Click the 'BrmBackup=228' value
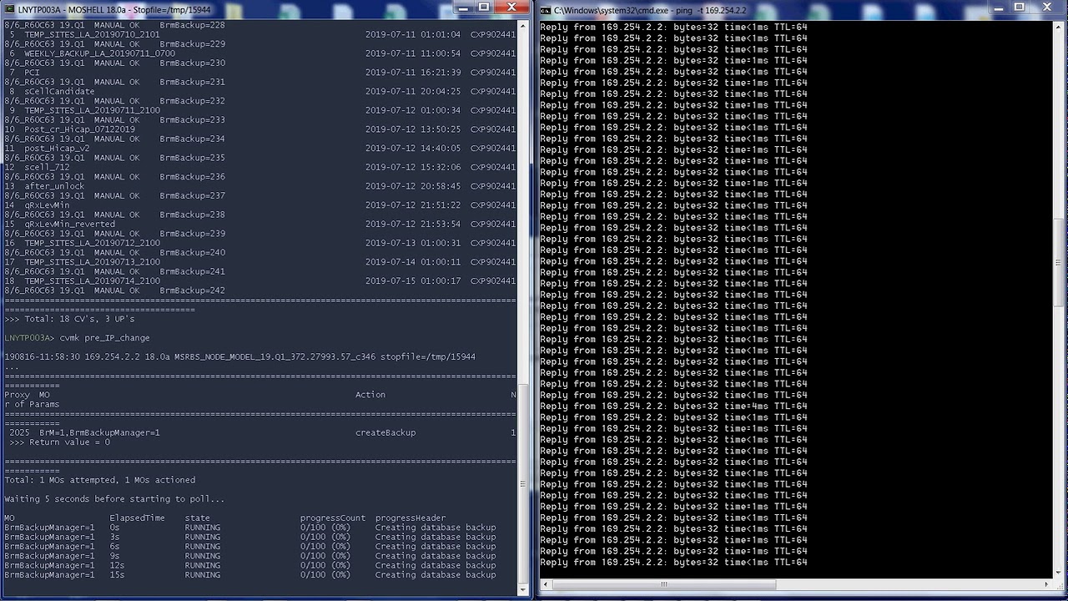 click(x=193, y=25)
